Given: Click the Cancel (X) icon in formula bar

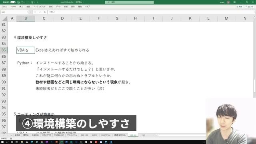Looking at the screenshot, I should [35, 12].
